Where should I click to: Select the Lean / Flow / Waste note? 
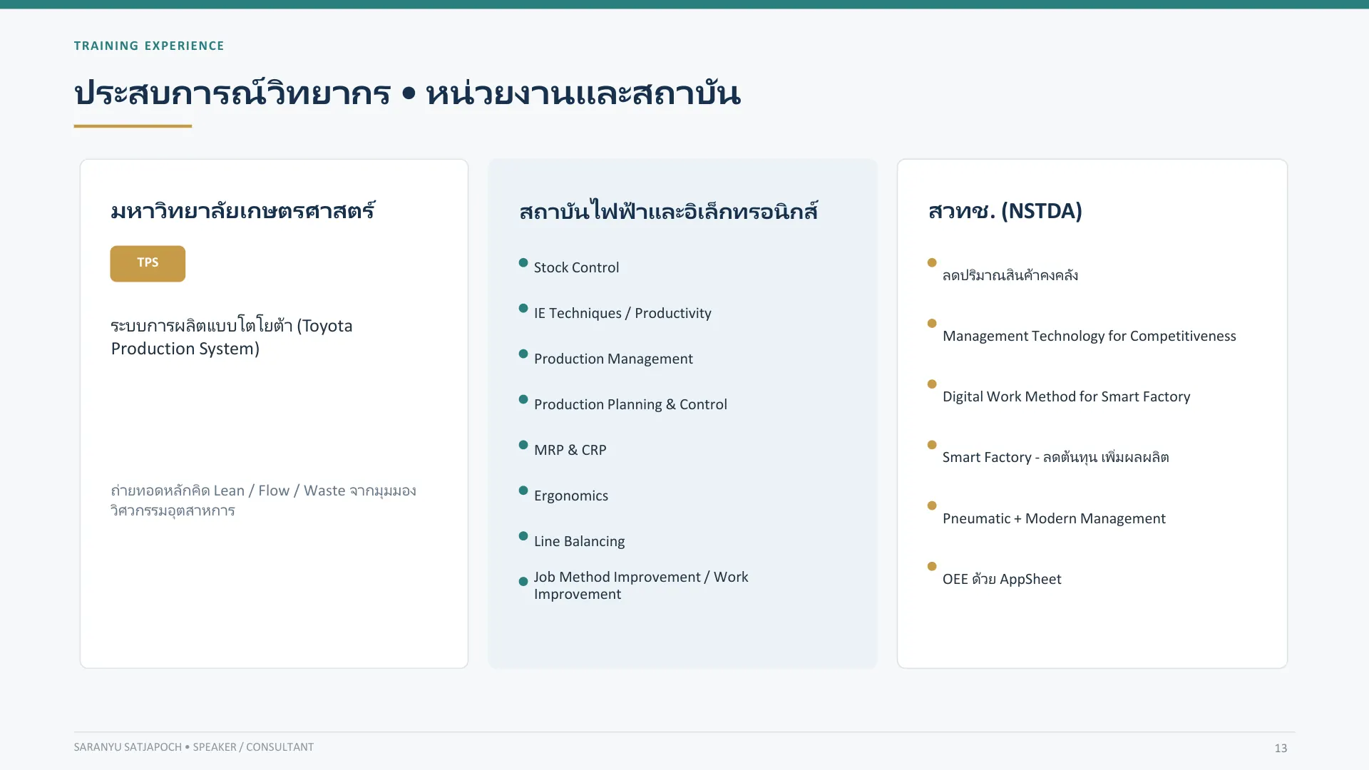click(x=263, y=500)
